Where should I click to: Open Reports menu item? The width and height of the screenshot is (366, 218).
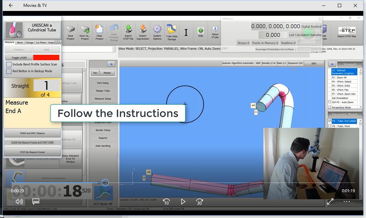pos(103,138)
